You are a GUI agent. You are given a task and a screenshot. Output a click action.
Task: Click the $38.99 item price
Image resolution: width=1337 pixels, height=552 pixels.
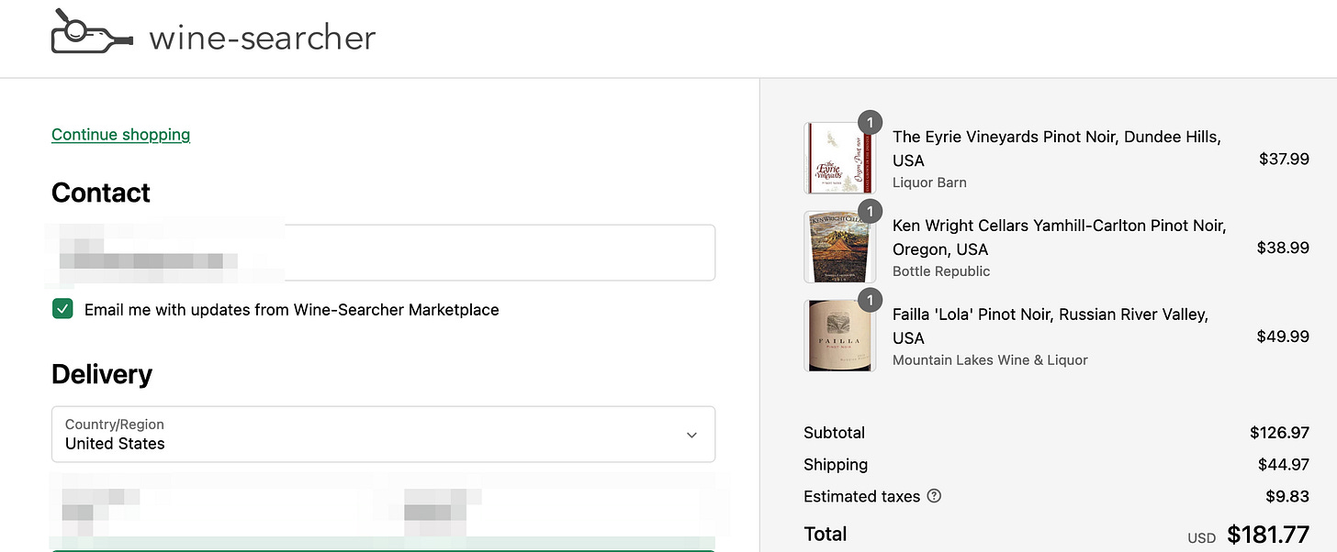[x=1284, y=248]
